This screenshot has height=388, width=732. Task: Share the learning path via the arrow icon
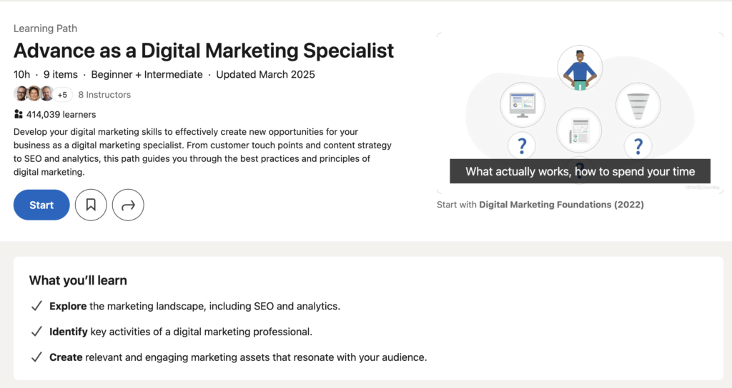[129, 205]
